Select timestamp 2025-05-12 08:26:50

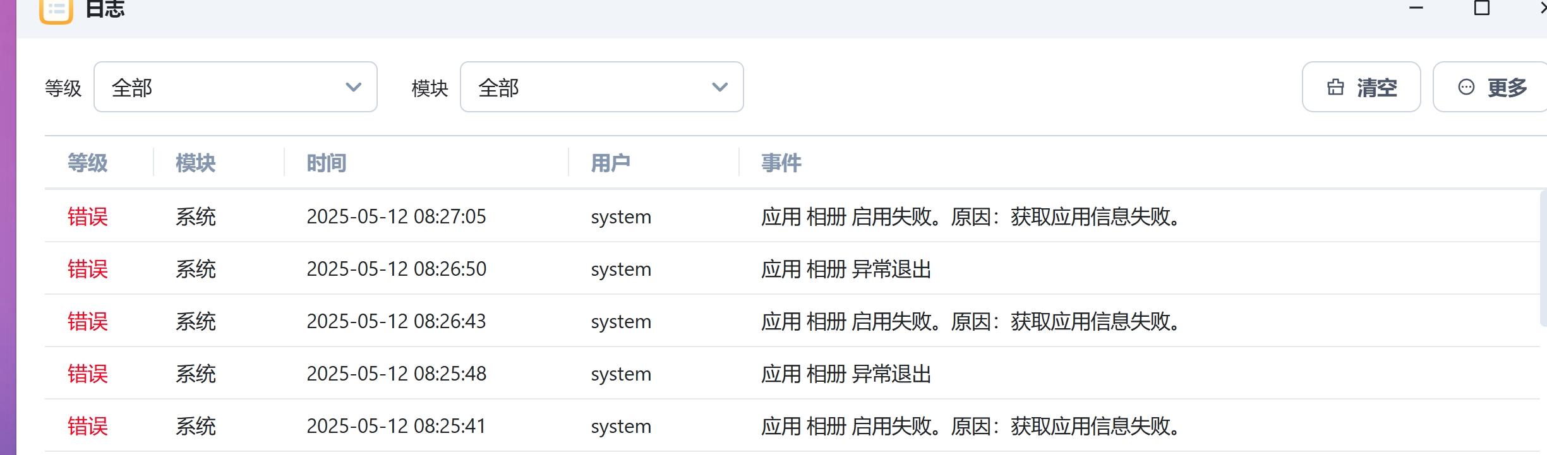(397, 269)
